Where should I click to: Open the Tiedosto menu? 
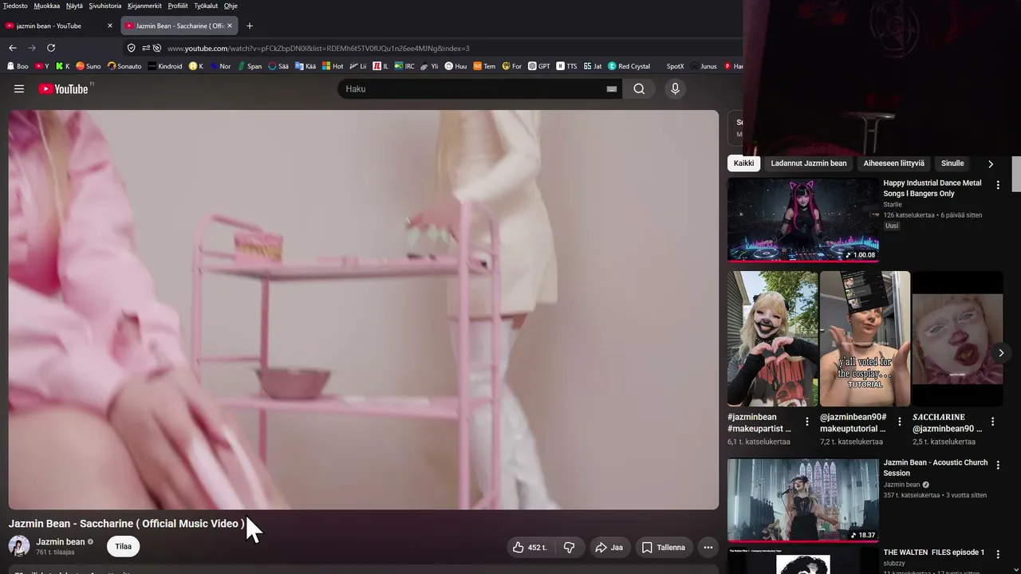(15, 6)
